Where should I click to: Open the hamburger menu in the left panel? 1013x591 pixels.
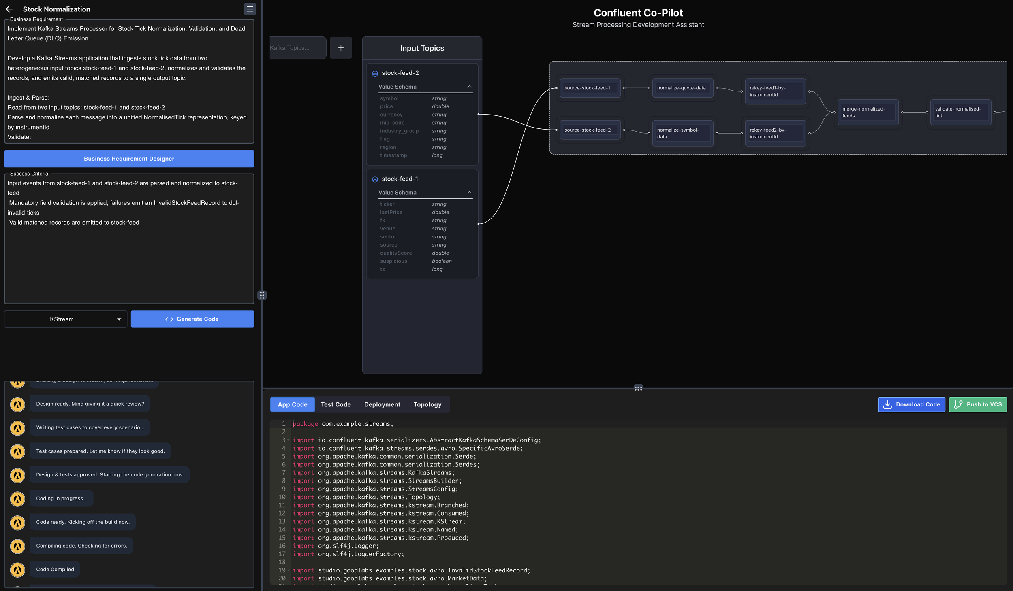[x=250, y=9]
